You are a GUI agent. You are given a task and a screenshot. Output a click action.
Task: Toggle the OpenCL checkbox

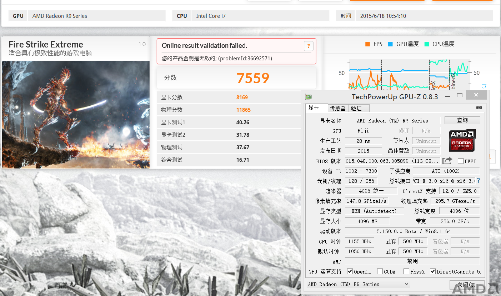(x=350, y=271)
